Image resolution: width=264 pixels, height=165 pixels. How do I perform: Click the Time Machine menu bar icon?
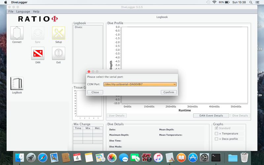pyautogui.click(x=208, y=2)
